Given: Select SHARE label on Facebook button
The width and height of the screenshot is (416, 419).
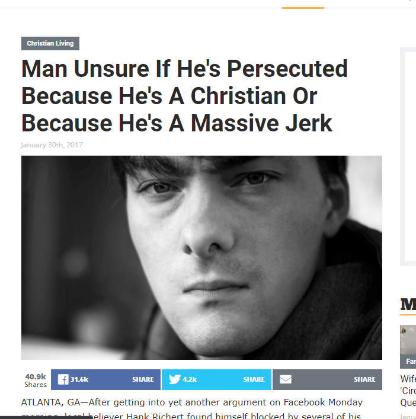Looking at the screenshot, I should click(x=143, y=379).
